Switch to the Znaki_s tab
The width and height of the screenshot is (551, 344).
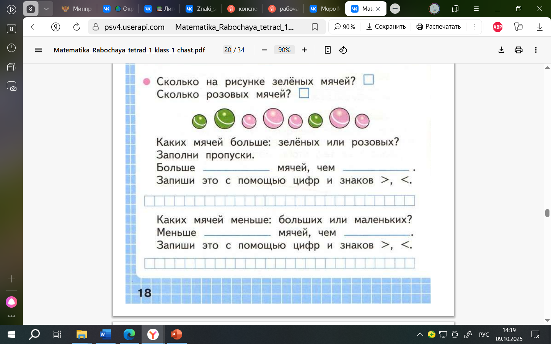coord(201,9)
